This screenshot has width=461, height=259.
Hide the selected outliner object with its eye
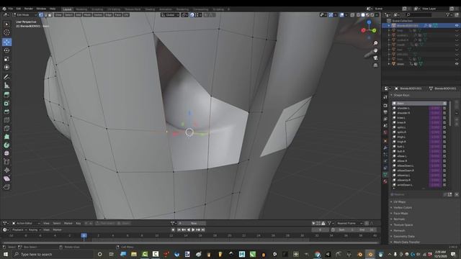click(x=457, y=26)
